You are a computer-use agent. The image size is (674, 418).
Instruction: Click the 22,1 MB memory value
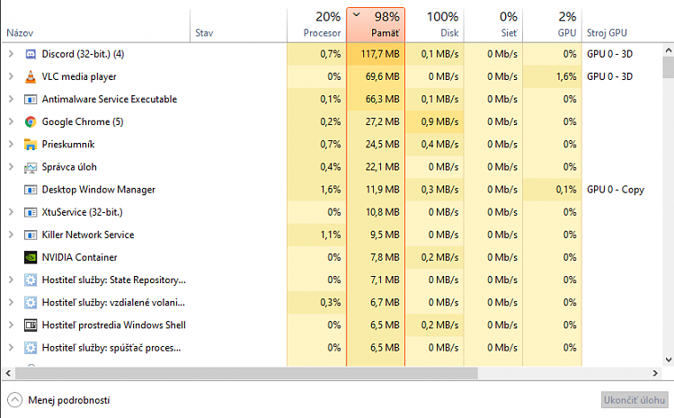pos(383,167)
